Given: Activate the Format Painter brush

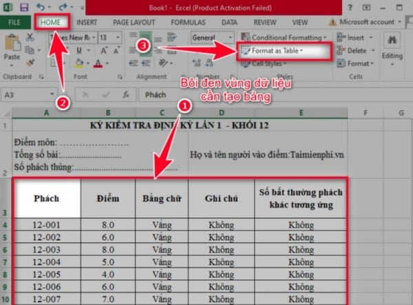Looking at the screenshot, I should coord(30,63).
